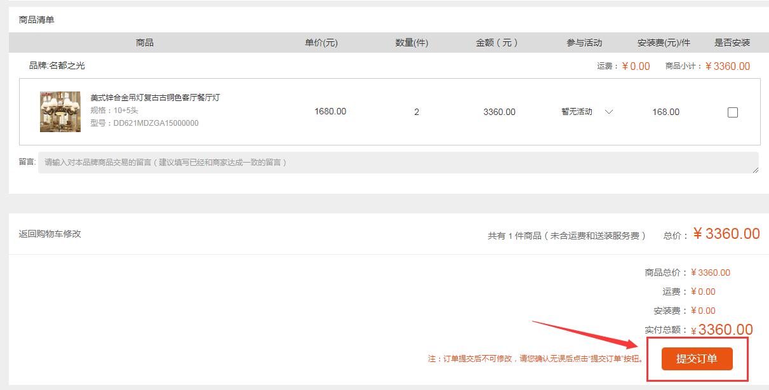Viewport: 769px width, 390px height.
Task: Tick the 是否安装 installation checkbox
Action: pos(732,112)
